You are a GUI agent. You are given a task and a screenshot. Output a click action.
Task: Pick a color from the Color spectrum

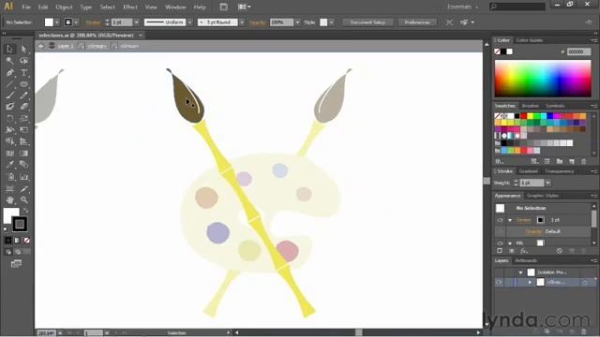coord(543,79)
